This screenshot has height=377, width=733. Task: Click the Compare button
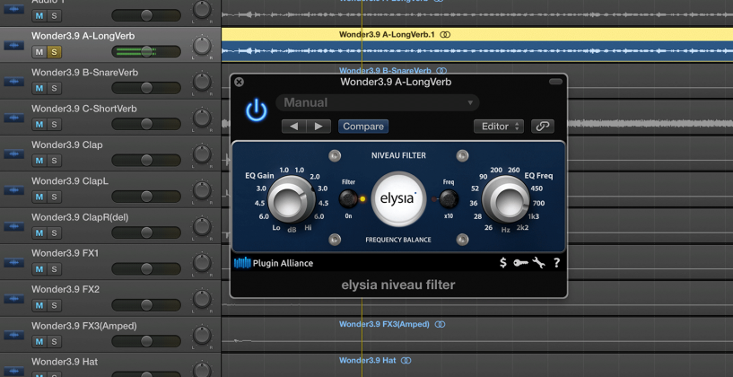coord(363,127)
